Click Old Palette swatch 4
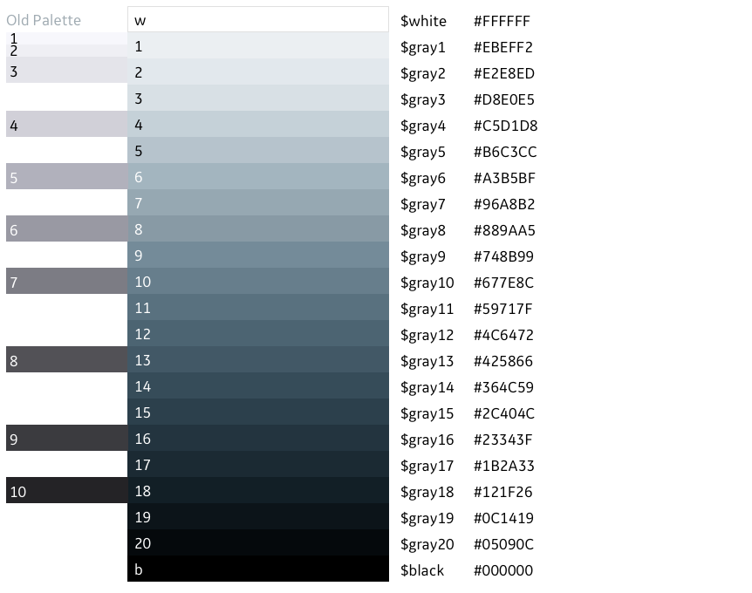Image resolution: width=752 pixels, height=593 pixels. tap(66, 124)
